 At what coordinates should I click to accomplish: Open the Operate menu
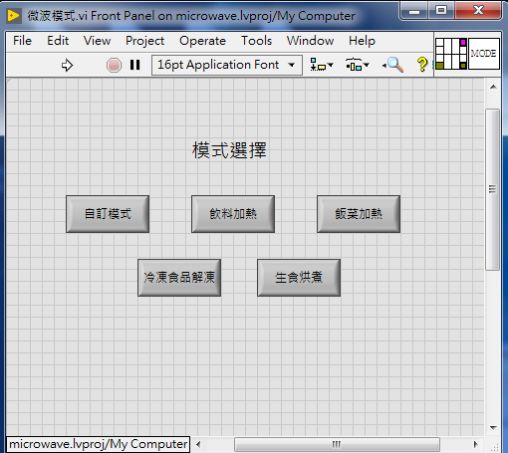point(202,41)
